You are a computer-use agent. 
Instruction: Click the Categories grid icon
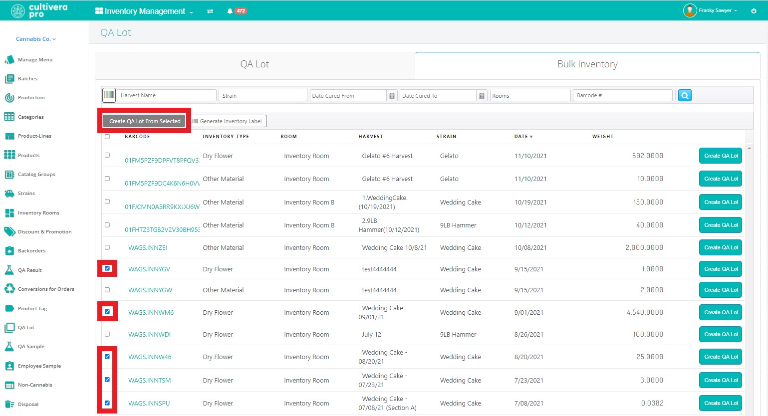[9, 117]
